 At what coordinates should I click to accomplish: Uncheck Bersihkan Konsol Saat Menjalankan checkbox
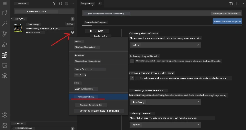(132, 78)
